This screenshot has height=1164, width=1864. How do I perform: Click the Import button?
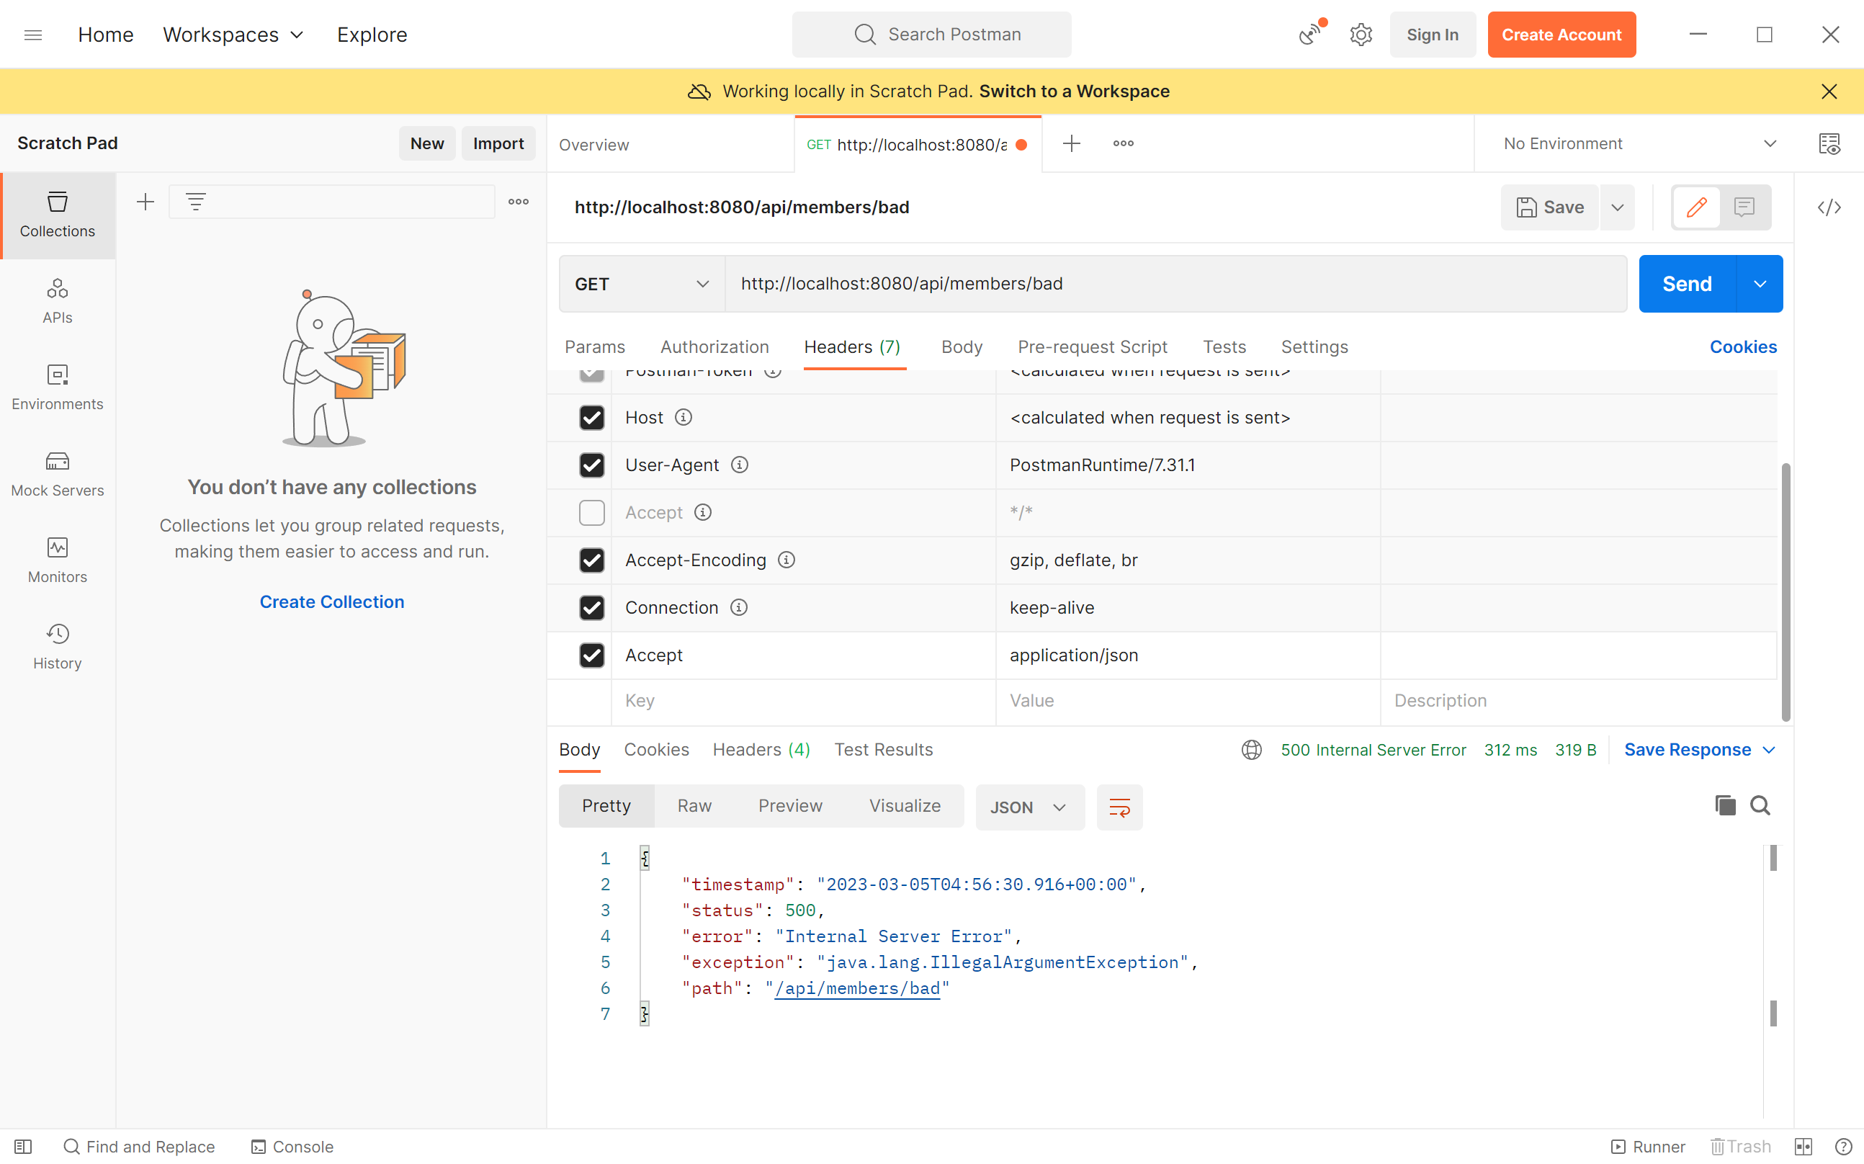498,144
